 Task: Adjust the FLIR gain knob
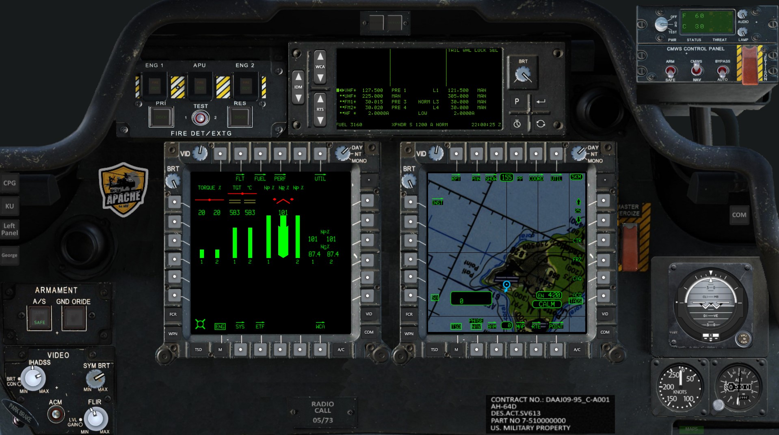point(96,418)
